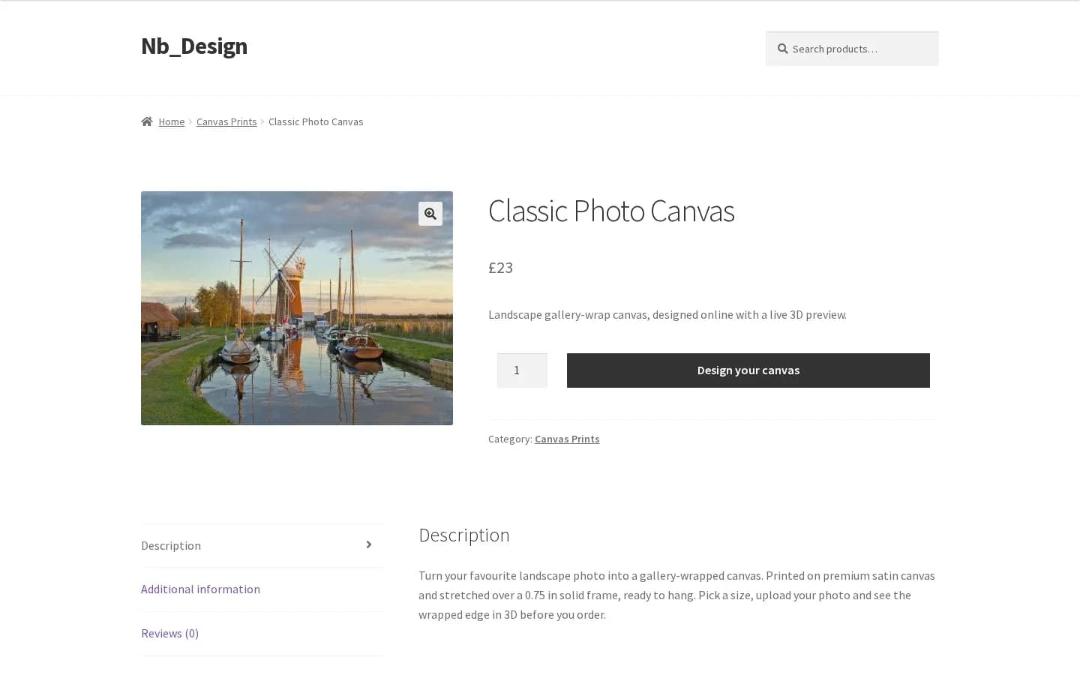The image size is (1080, 675).
Task: Open the Canvas Prints category link
Action: coord(567,439)
